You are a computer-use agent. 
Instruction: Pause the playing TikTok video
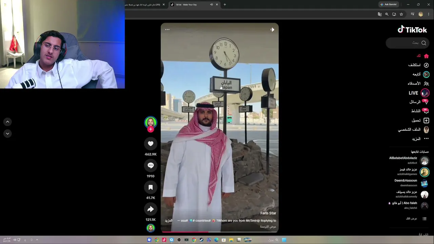coord(220,128)
